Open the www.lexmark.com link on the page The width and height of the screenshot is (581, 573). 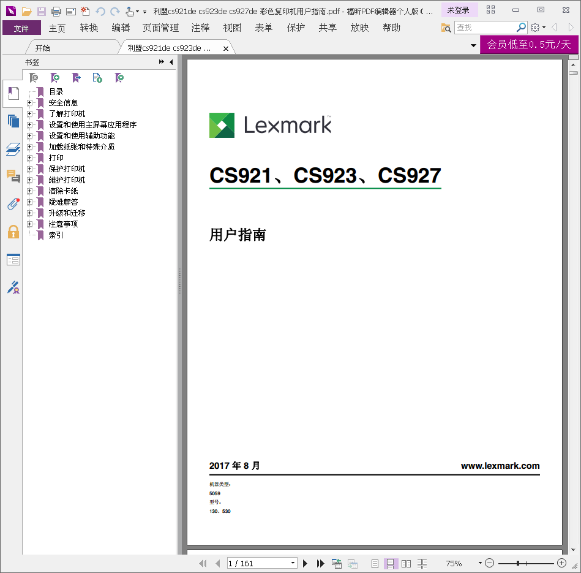point(500,466)
